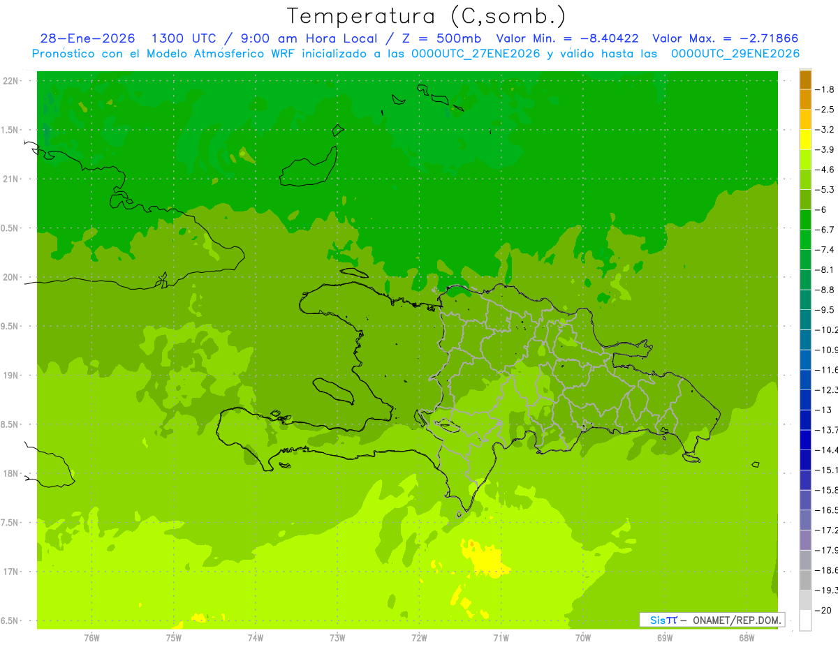Click the init time "0000UTC_27ENE2026"
This screenshot has width=838, height=647.
476,54
